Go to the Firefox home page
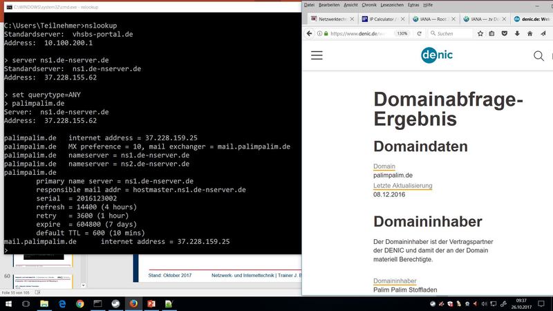The width and height of the screenshot is (553, 311). point(529,33)
